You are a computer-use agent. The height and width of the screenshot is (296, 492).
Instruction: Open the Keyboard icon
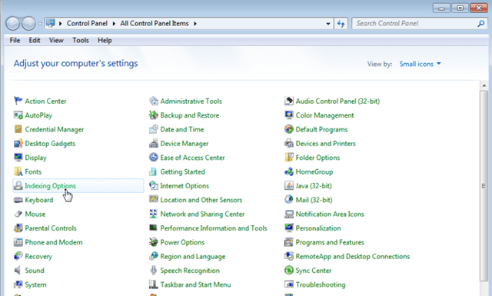point(18,200)
